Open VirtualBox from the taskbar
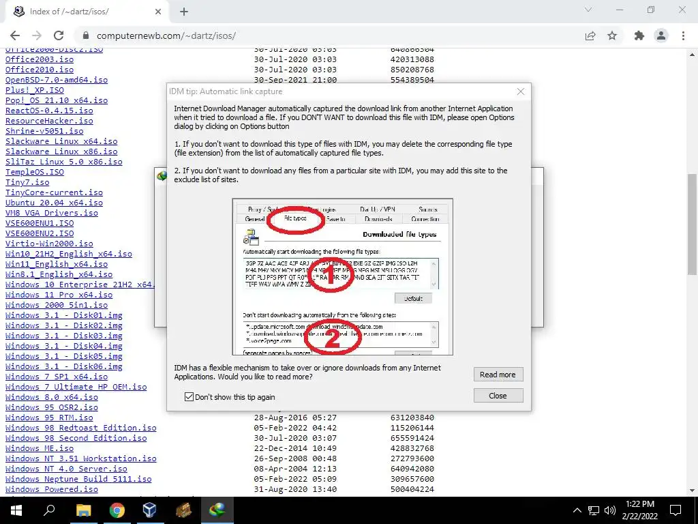Viewport: 698px width, 524px height. [150, 510]
